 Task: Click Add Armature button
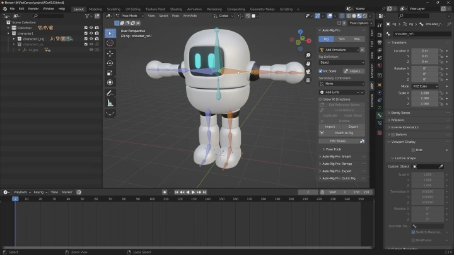click(339, 50)
